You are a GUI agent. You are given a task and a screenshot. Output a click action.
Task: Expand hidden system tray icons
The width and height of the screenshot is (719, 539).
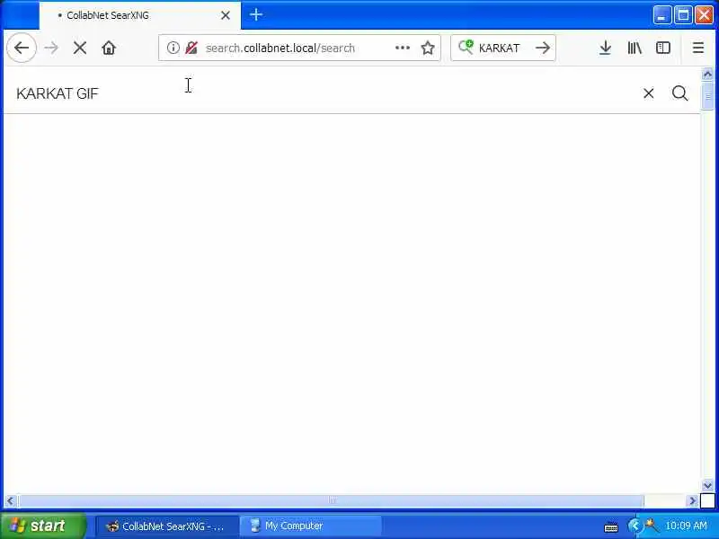click(635, 526)
